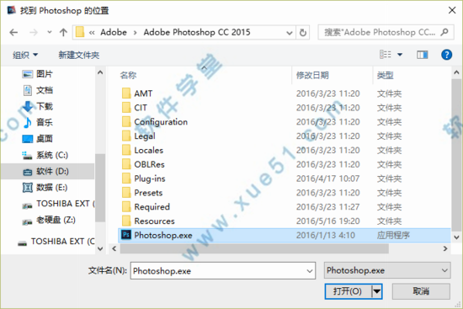Click Adobe Photoshop CC 2015 breadcrumb

click(197, 32)
